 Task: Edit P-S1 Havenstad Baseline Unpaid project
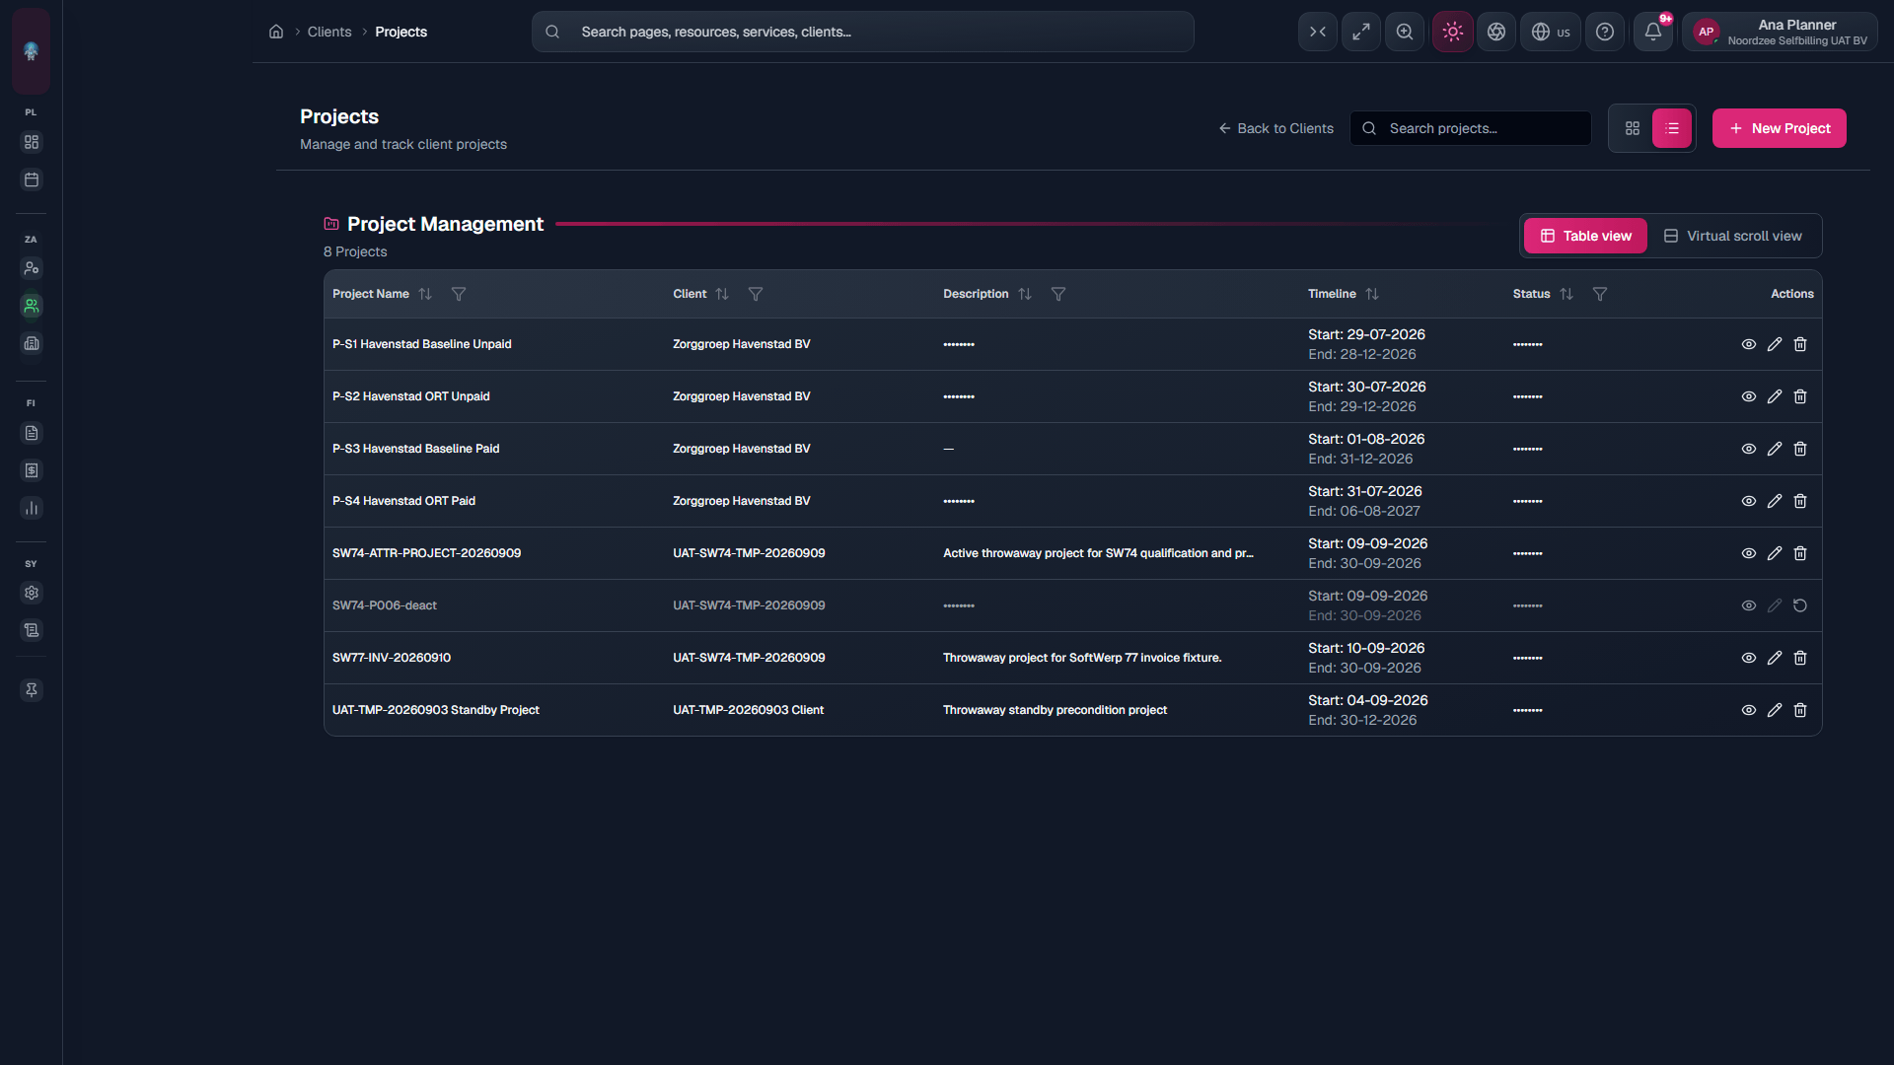[x=1775, y=344]
